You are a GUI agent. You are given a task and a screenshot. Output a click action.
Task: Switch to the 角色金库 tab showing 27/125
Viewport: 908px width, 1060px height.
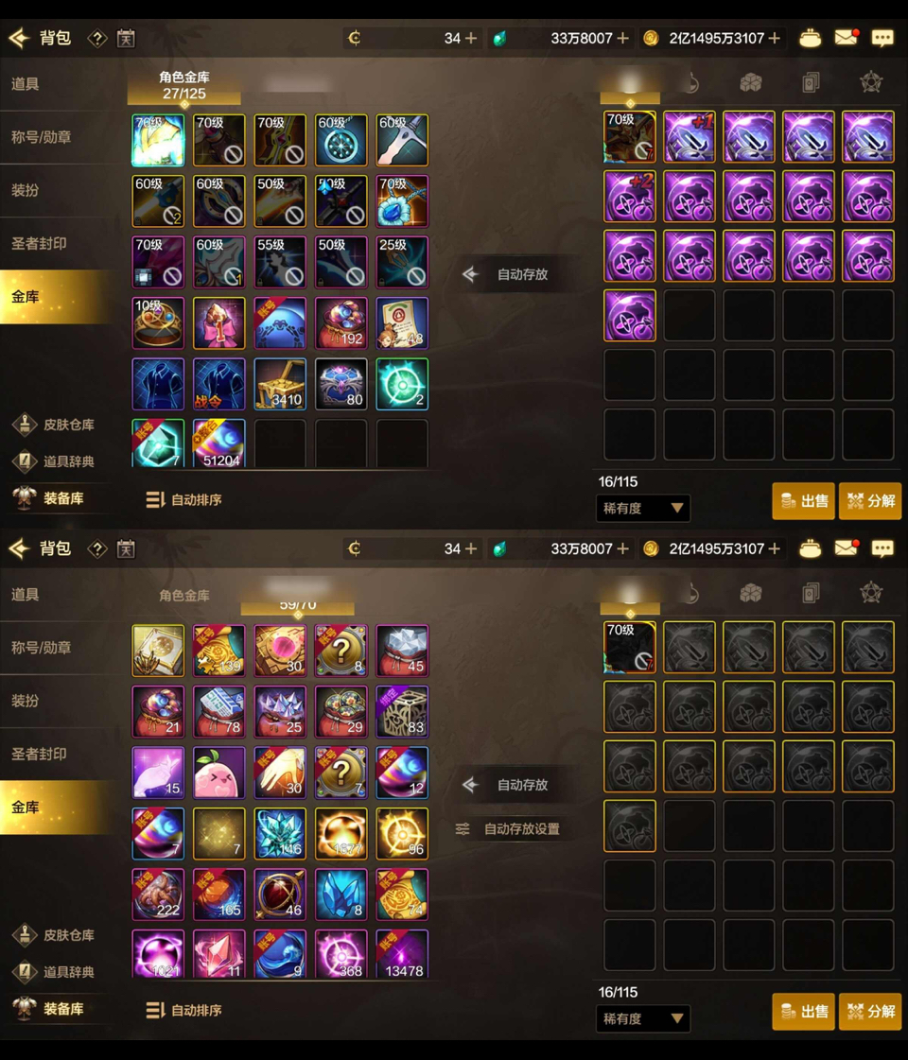(183, 86)
